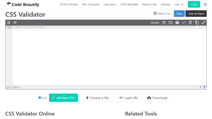This screenshot has width=212, height=119.
Task: Load the Sample CSS data
Action: (155, 23)
